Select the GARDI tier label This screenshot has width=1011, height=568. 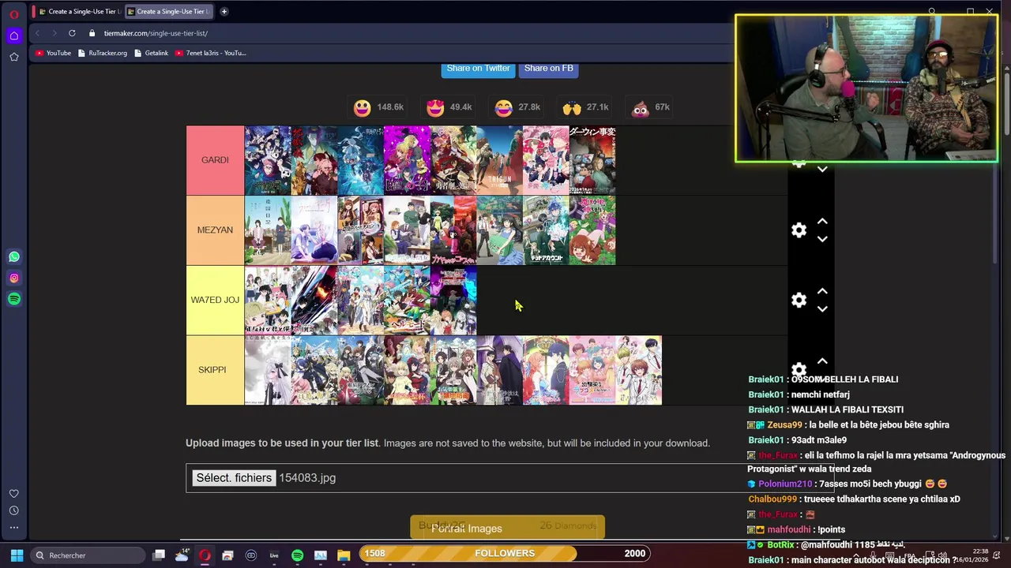(x=215, y=160)
